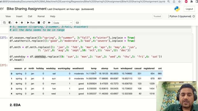Click the 2. EDA heading
The height and width of the screenshot is (111, 198).
[15, 105]
